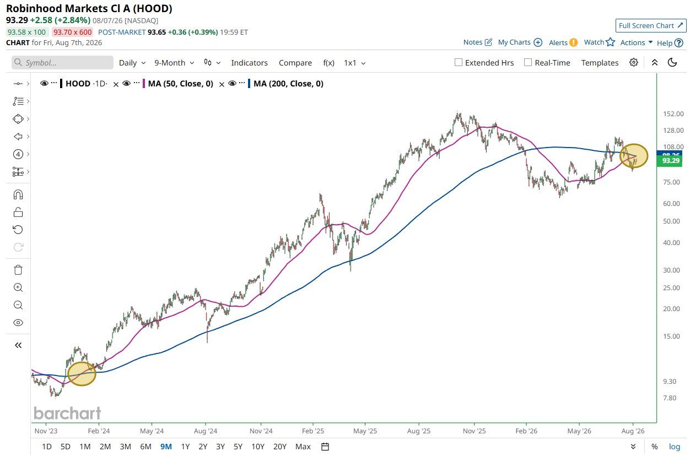Enable the Real-Time checkbox
690x457 pixels.
[528, 62]
